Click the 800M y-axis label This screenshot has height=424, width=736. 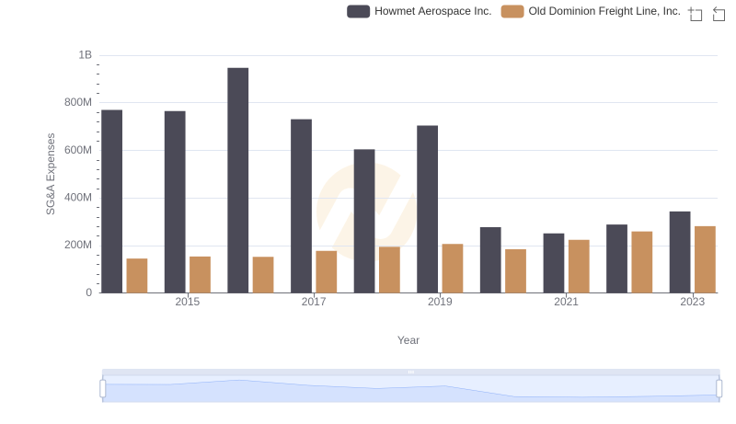[78, 102]
